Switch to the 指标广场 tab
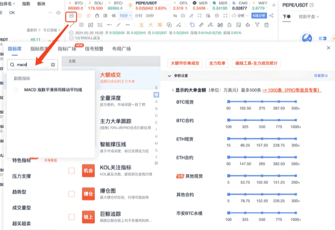 pos(67,49)
